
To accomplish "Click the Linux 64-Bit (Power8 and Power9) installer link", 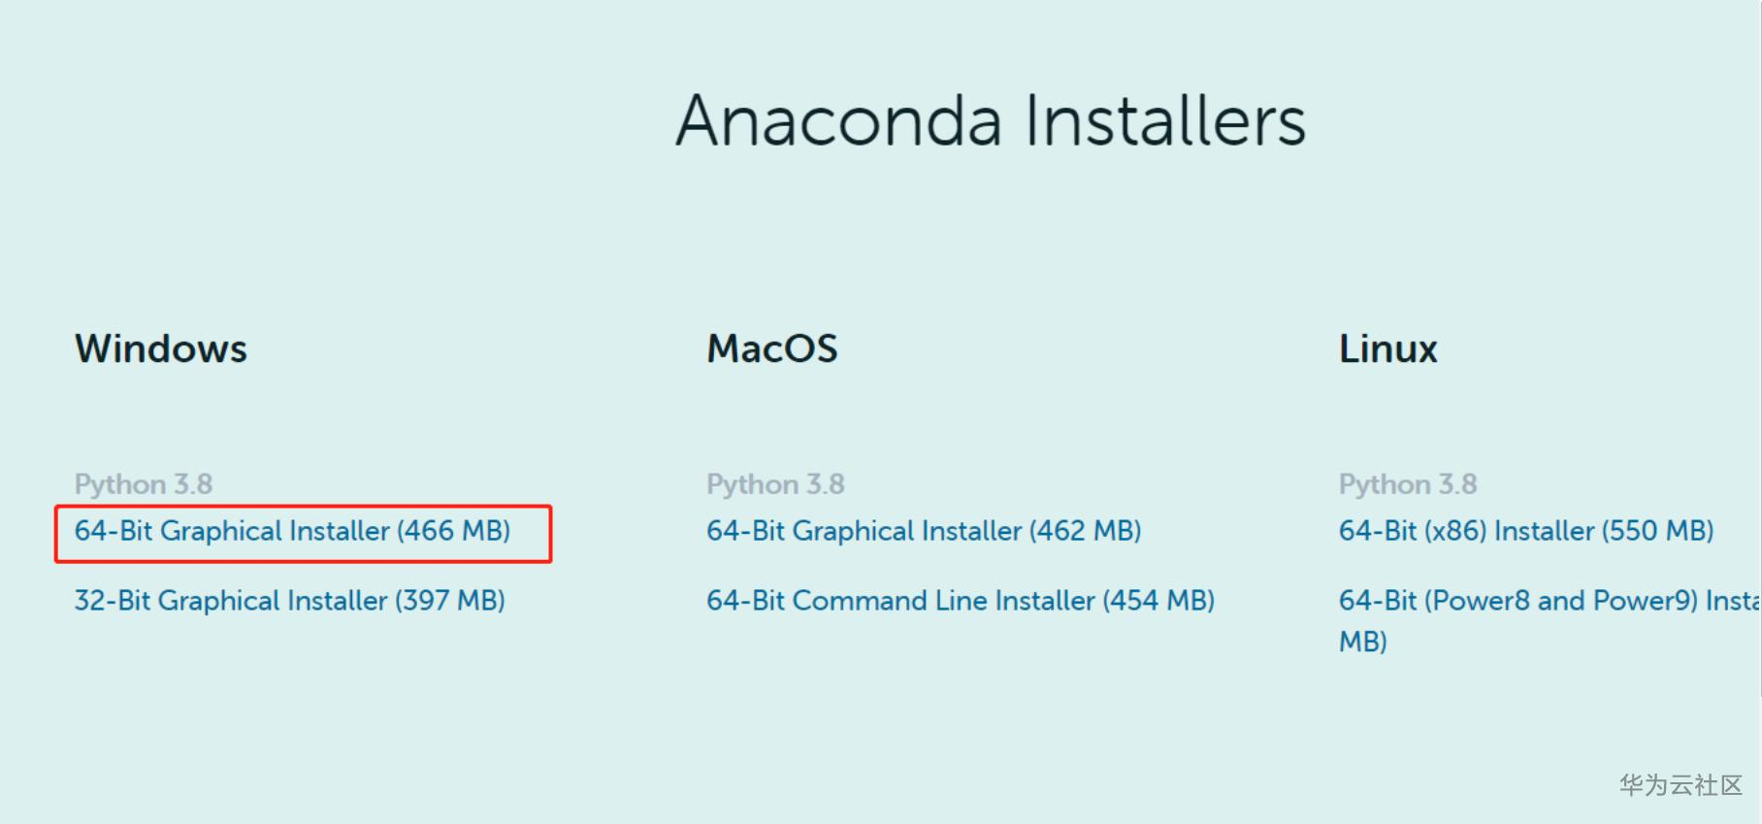I will [x=1548, y=601].
